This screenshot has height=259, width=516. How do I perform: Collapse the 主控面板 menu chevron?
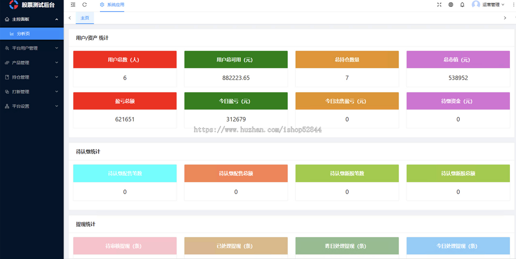57,19
